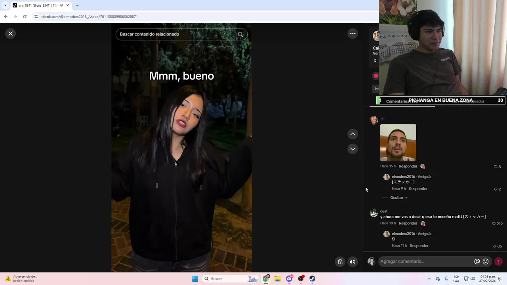Click the microphone tray icon
This screenshot has width=507, height=285.
[x=446, y=279]
